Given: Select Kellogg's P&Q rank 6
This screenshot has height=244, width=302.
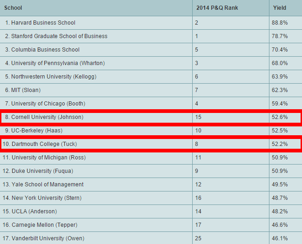Looking at the screenshot, I should 196,77.
